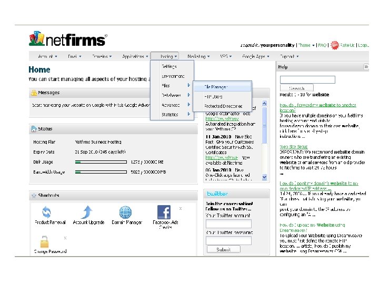Click the Home page heading

click(39, 69)
